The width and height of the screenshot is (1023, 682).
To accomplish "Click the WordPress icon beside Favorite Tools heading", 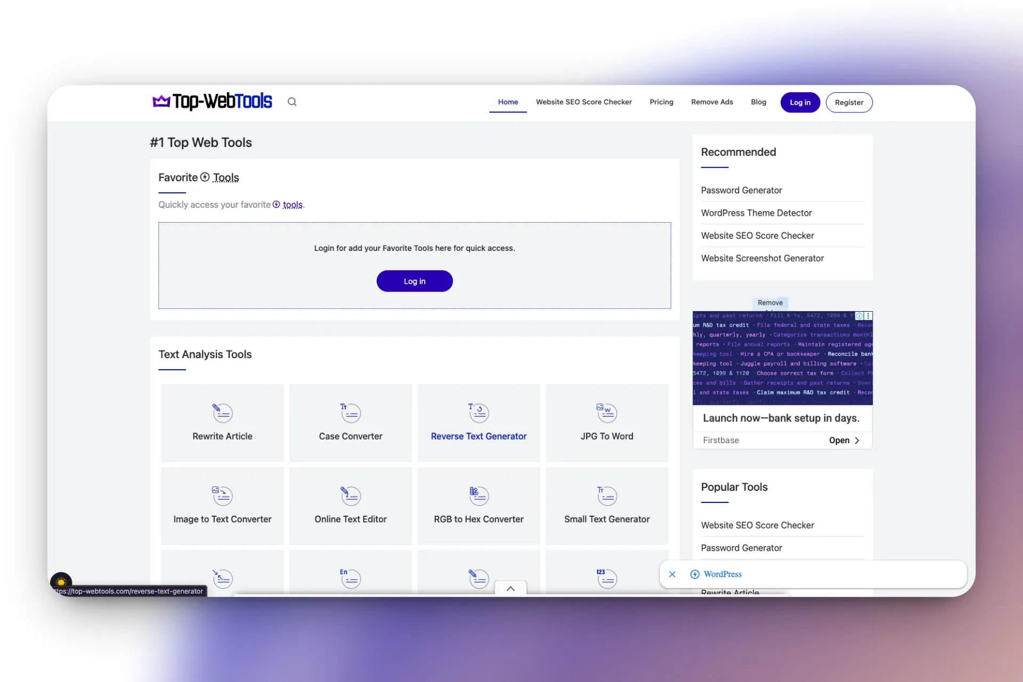I will point(205,177).
